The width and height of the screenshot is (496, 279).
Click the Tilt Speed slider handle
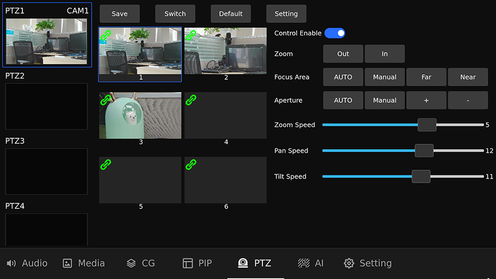[421, 177]
